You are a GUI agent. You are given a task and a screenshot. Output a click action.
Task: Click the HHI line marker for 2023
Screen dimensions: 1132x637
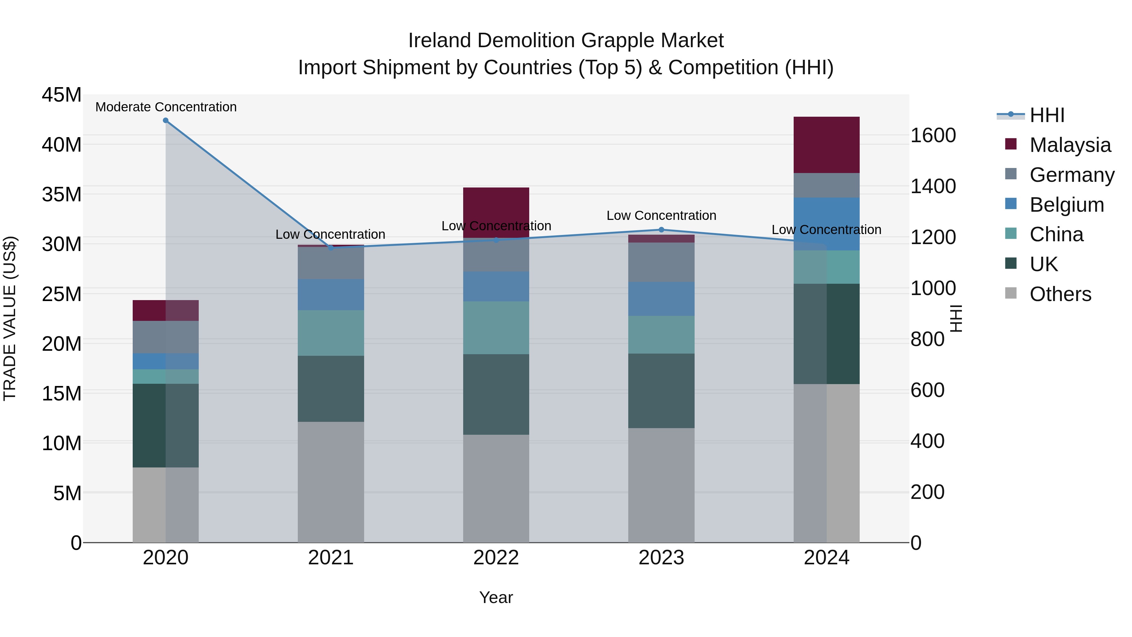click(661, 230)
